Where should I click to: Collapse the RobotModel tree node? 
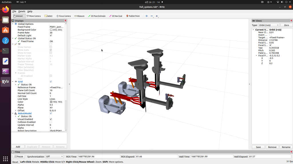[13, 113]
